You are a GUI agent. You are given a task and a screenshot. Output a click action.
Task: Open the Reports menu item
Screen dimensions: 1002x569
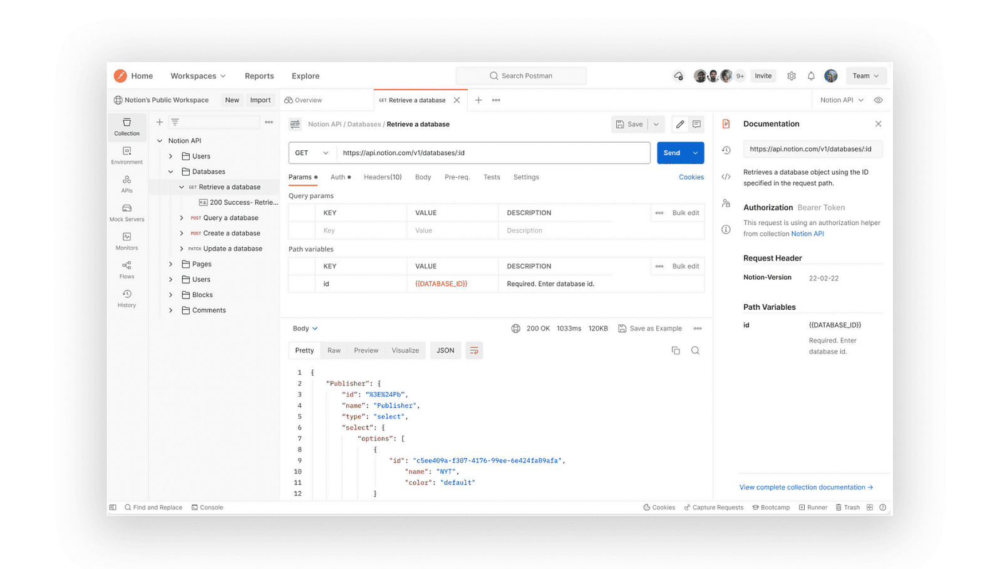259,76
